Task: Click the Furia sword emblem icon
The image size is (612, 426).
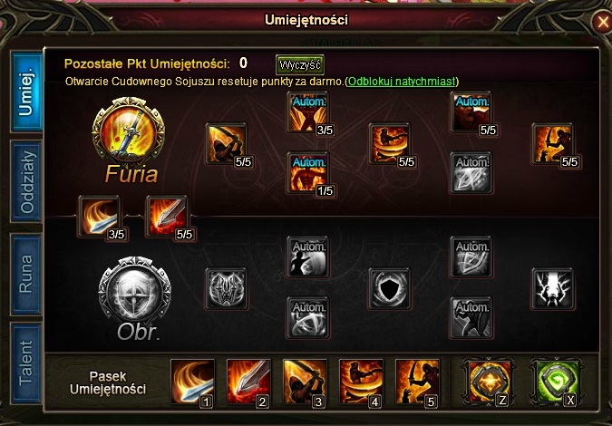Action: 129,131
